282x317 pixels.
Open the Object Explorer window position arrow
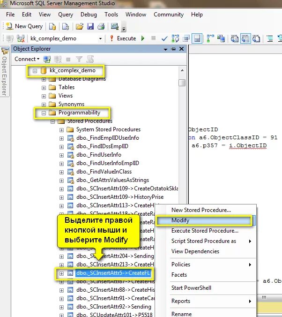(x=165, y=49)
